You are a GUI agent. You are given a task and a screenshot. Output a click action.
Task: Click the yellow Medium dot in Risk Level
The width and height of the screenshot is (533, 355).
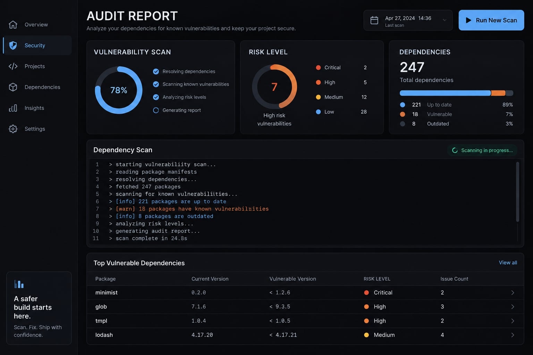pyautogui.click(x=318, y=97)
